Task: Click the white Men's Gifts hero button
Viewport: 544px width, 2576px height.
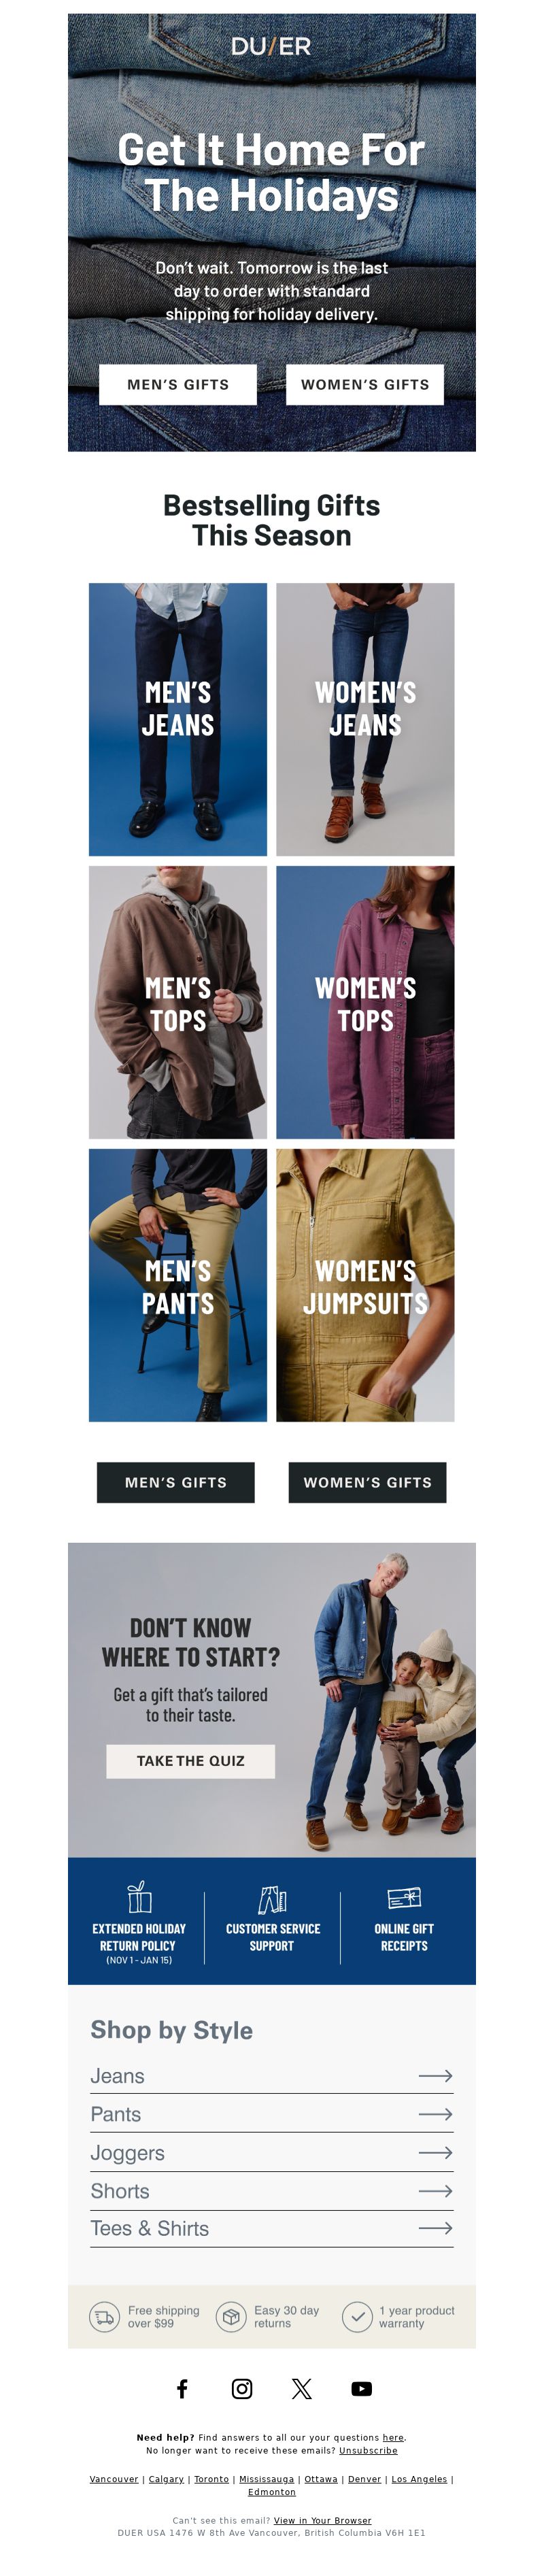Action: [178, 384]
